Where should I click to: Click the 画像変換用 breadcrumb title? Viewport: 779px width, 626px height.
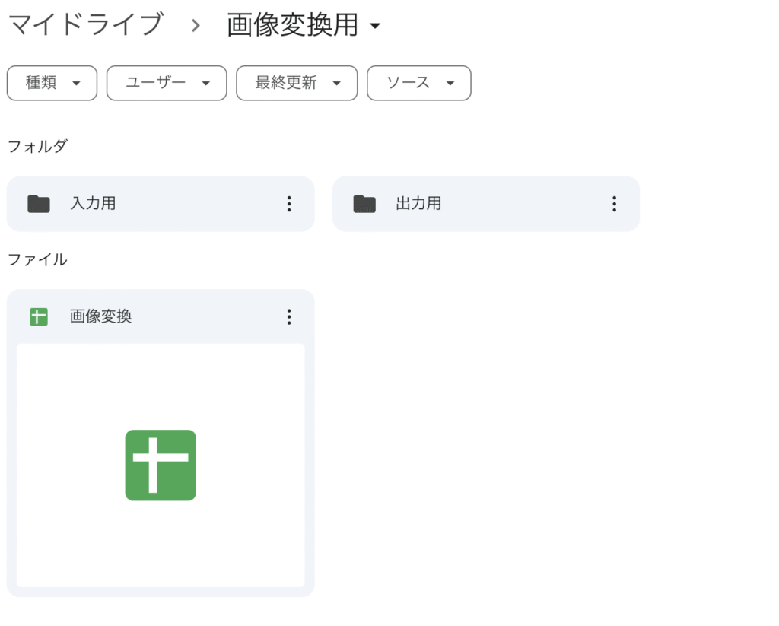pos(293,24)
